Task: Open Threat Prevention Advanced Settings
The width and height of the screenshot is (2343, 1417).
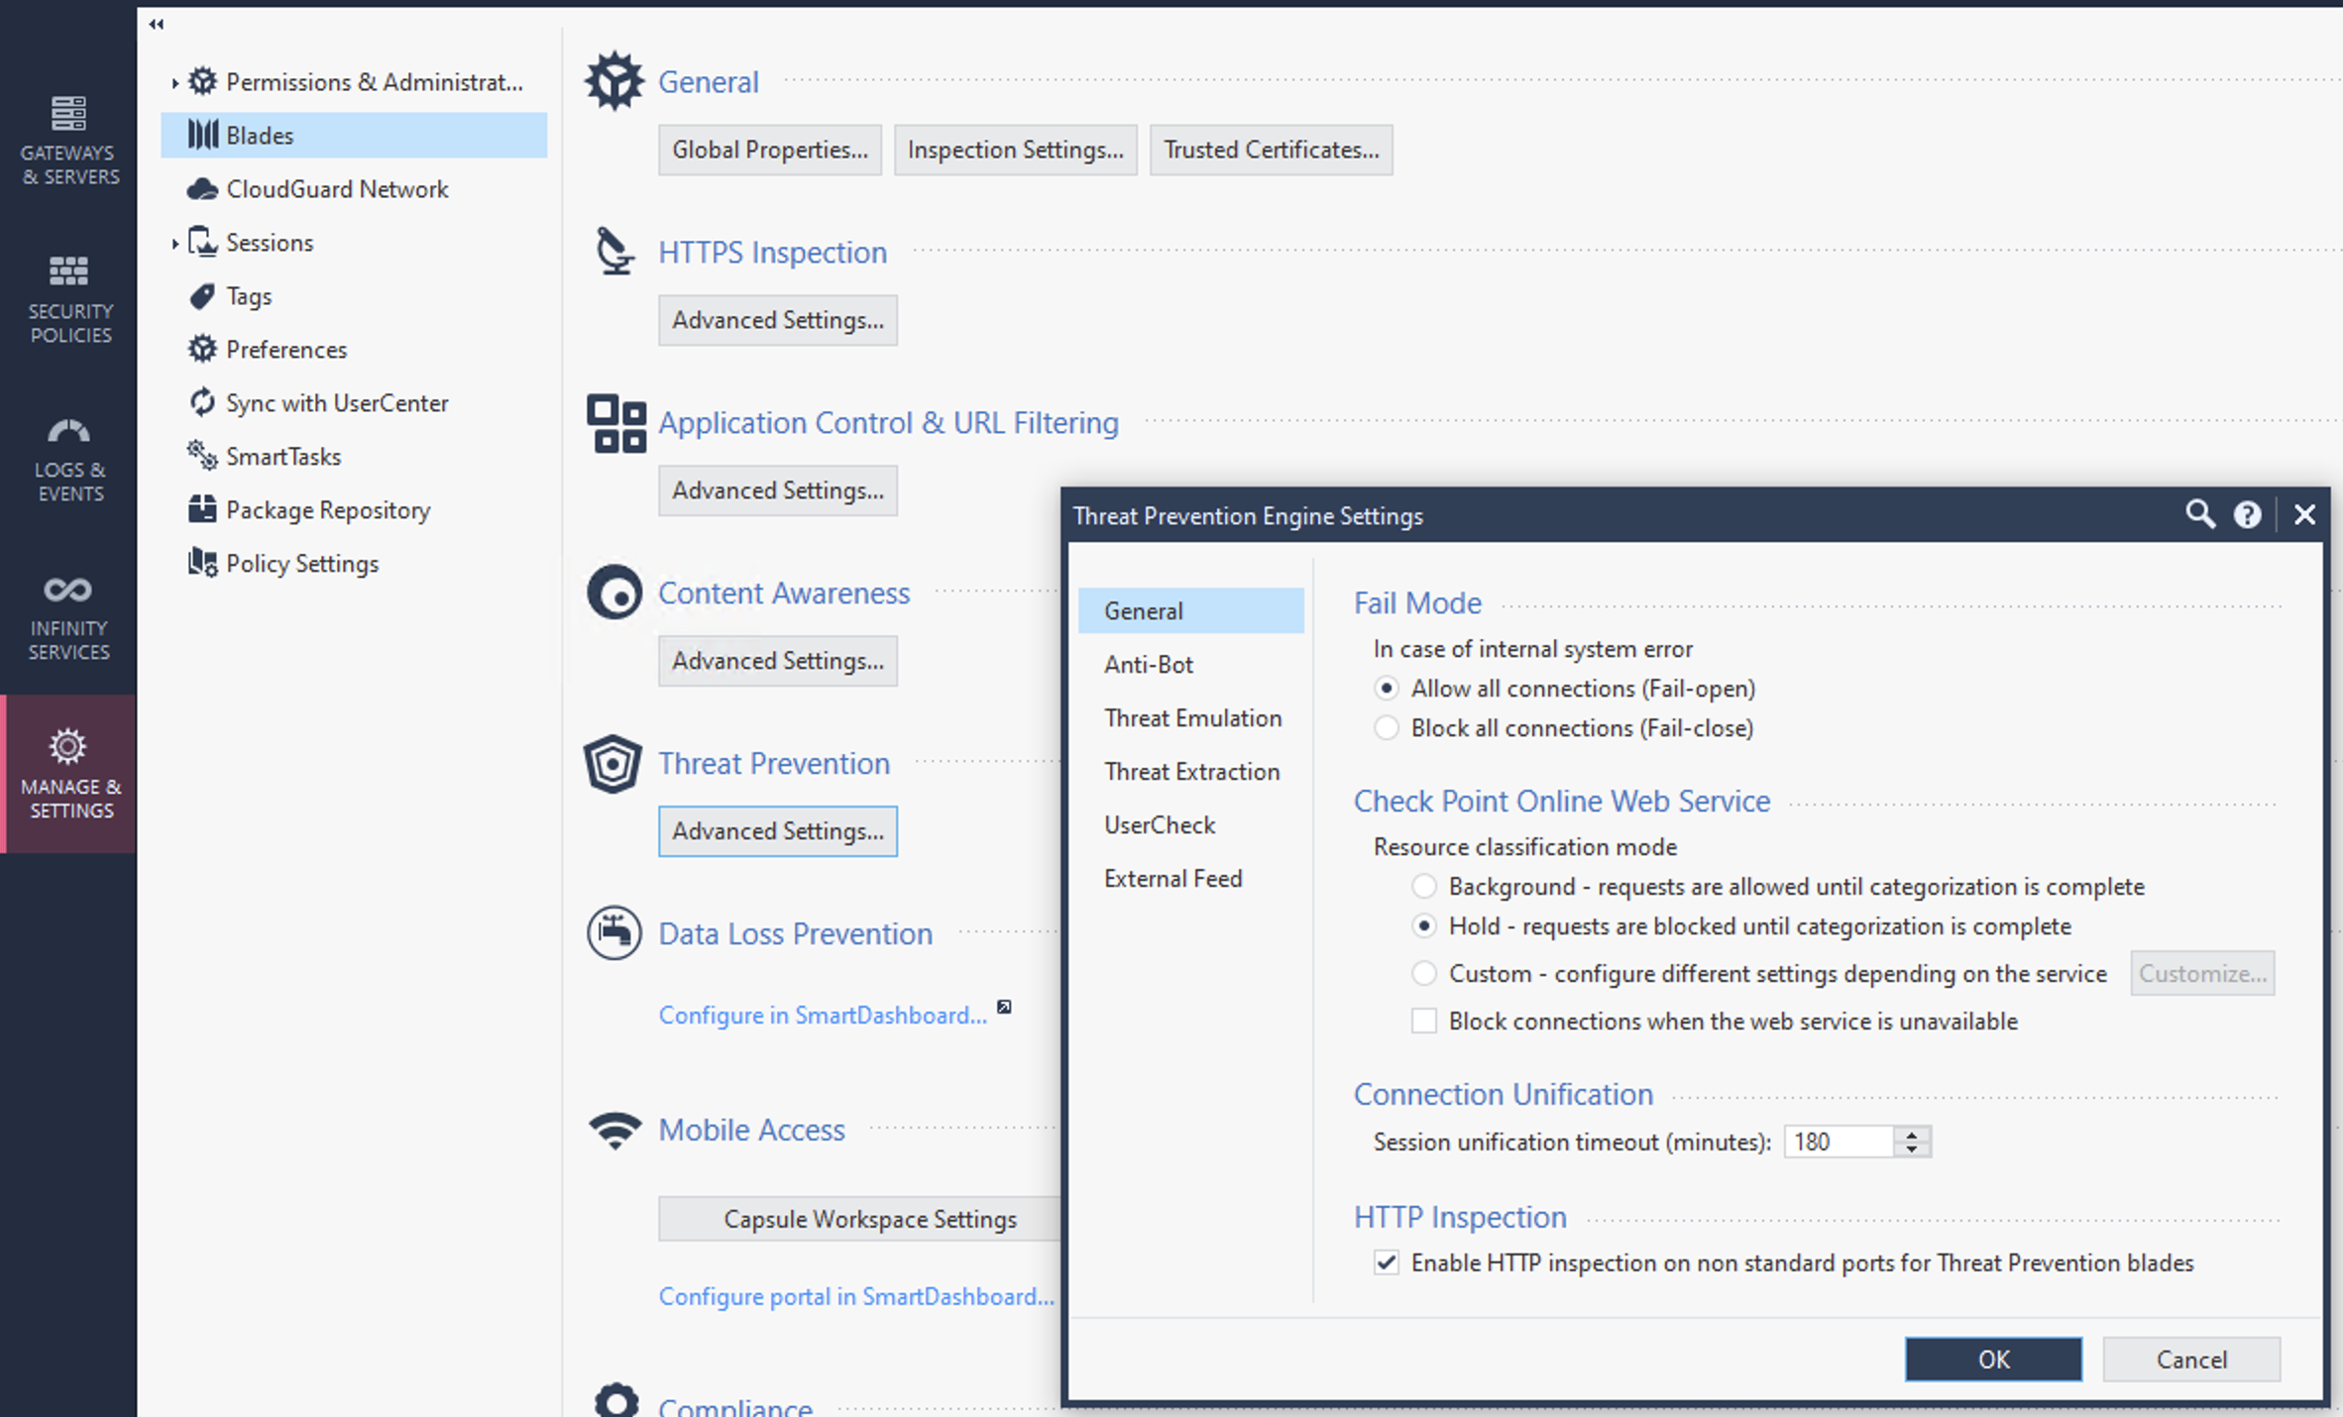Action: pyautogui.click(x=778, y=830)
